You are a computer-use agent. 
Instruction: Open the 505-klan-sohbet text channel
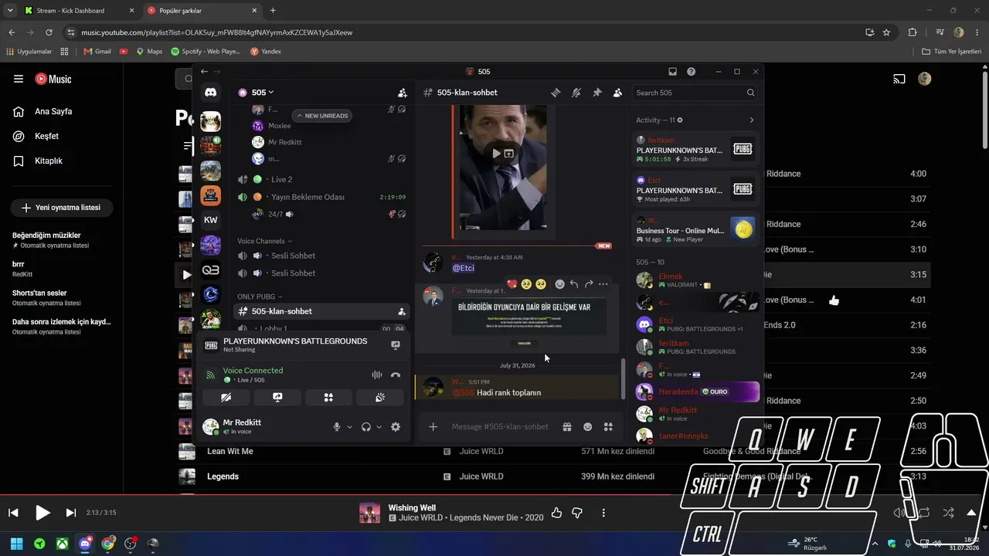(321, 311)
